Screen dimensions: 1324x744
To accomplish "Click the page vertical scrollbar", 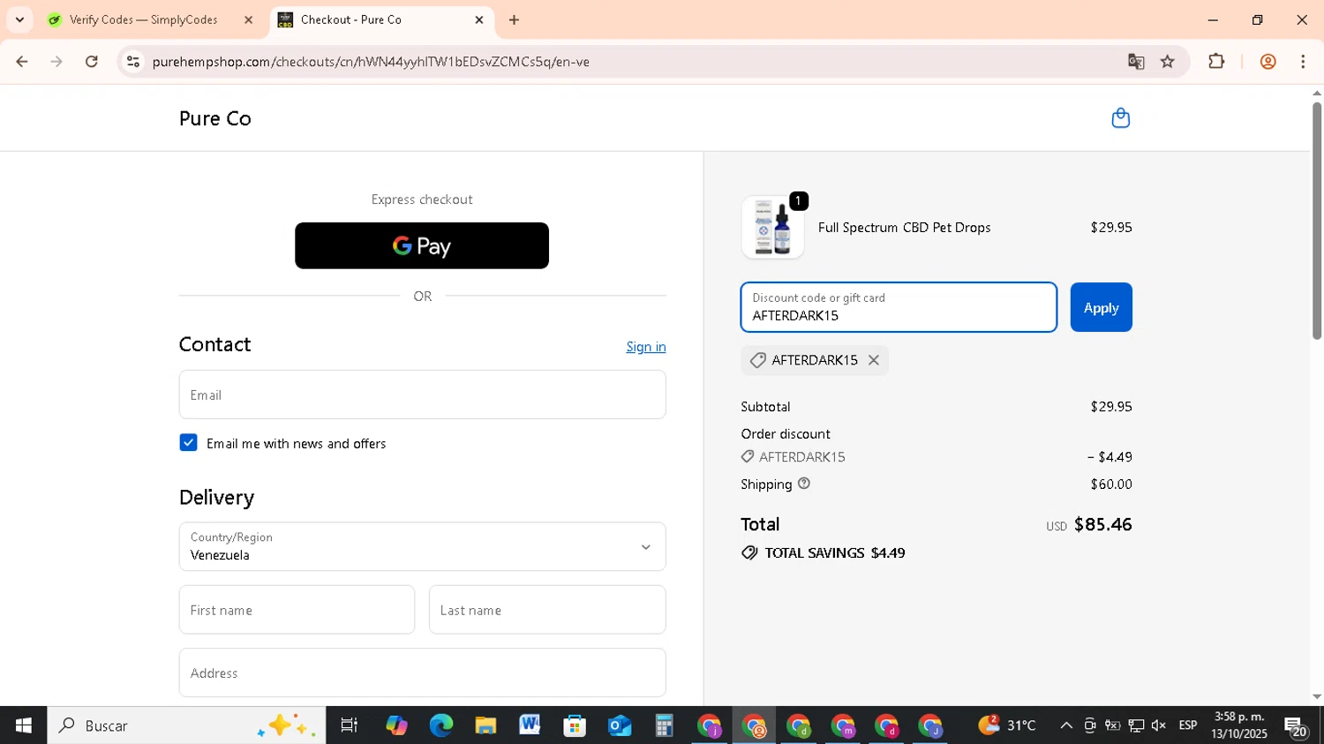I will pyautogui.click(x=1316, y=221).
